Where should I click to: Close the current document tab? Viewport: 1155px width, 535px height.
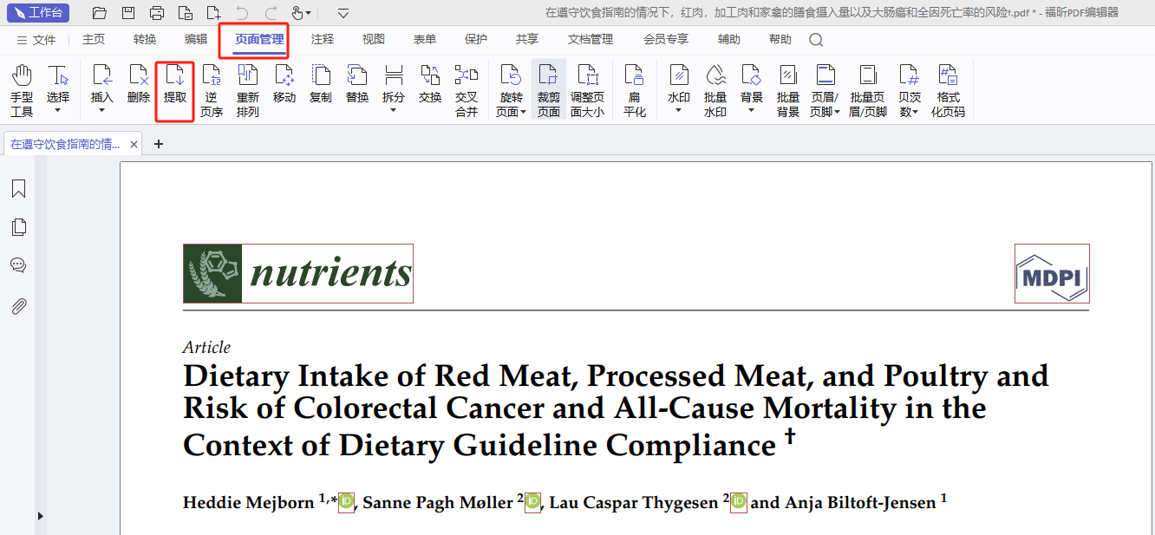click(x=134, y=145)
